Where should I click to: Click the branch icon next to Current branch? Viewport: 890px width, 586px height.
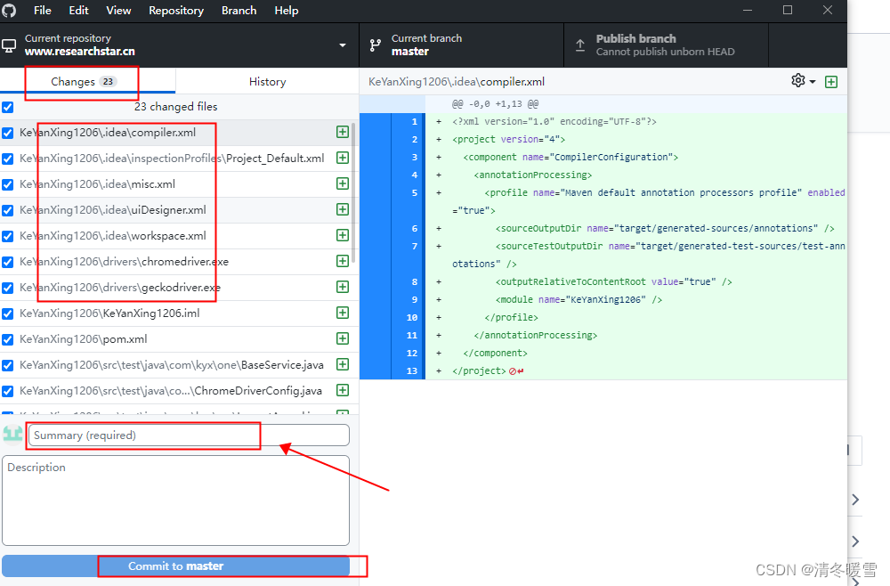376,44
